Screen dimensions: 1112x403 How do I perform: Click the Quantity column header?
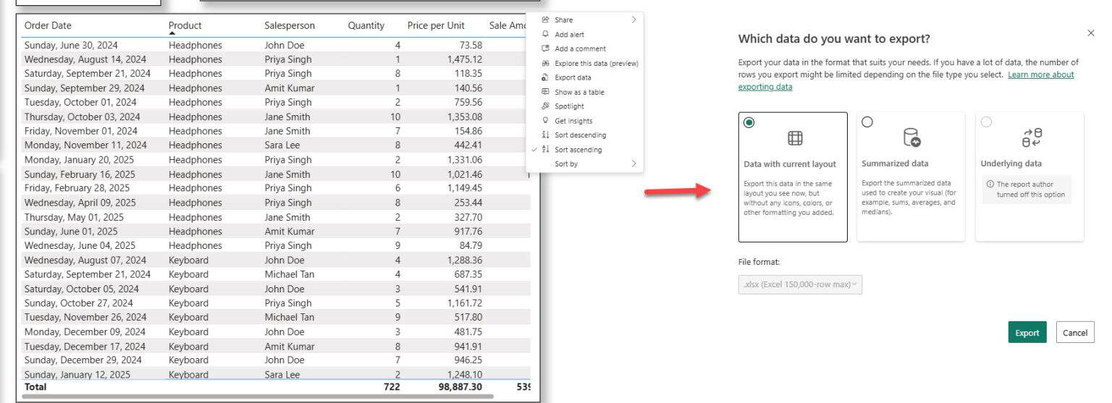point(366,25)
